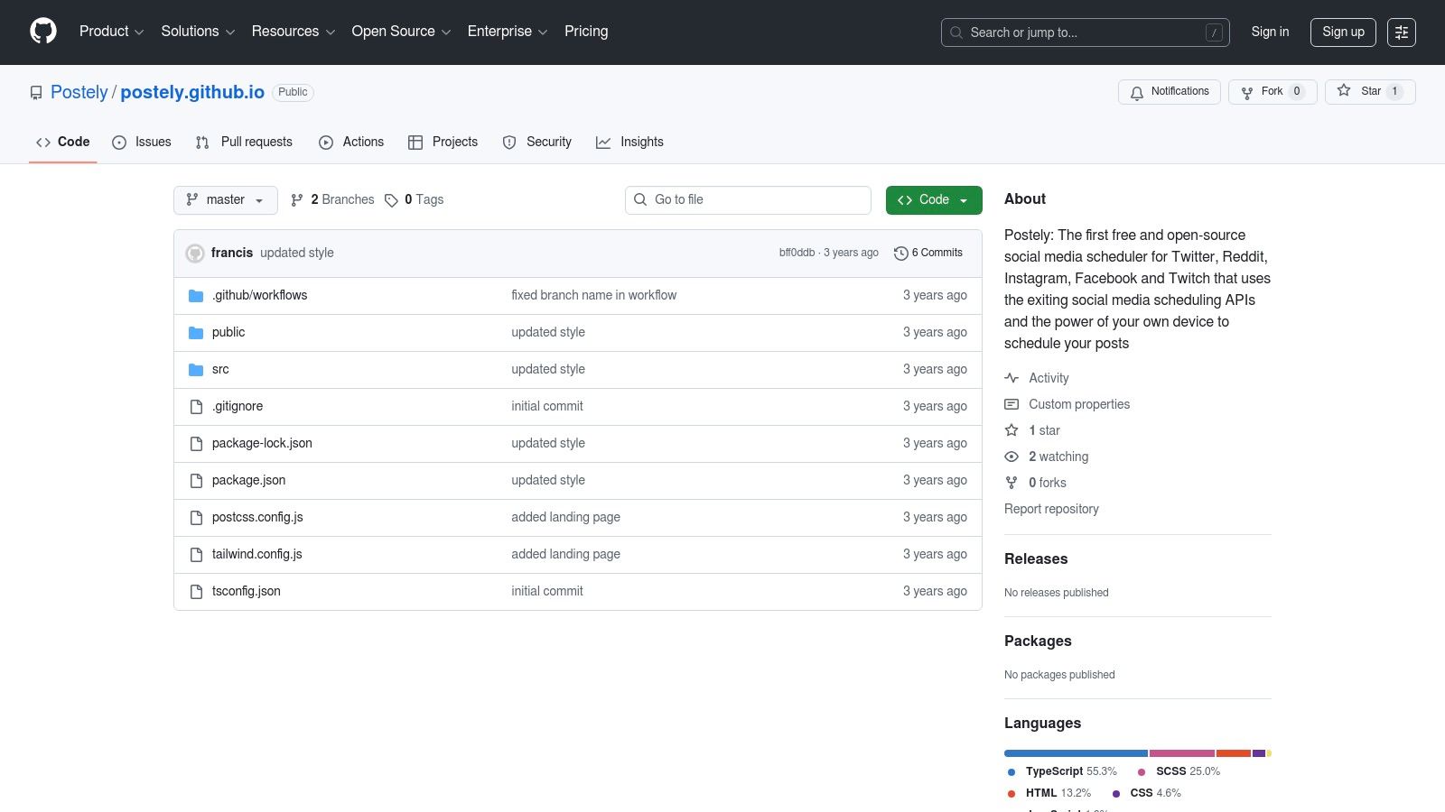Switch to the Pull requests tab

point(244,143)
